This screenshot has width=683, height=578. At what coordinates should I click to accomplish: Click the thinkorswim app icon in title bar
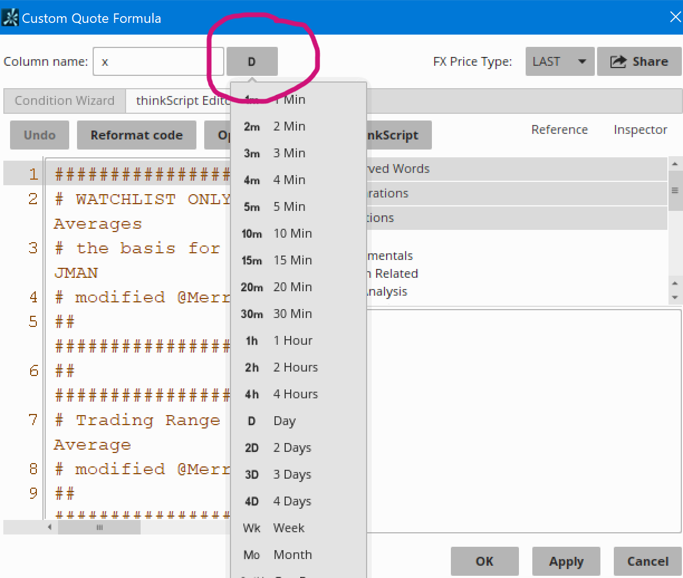coord(10,18)
